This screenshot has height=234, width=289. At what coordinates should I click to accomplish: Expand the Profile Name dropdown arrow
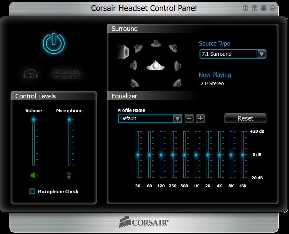point(177,118)
